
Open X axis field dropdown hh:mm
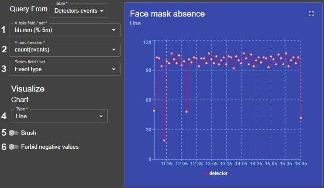(x=64, y=30)
